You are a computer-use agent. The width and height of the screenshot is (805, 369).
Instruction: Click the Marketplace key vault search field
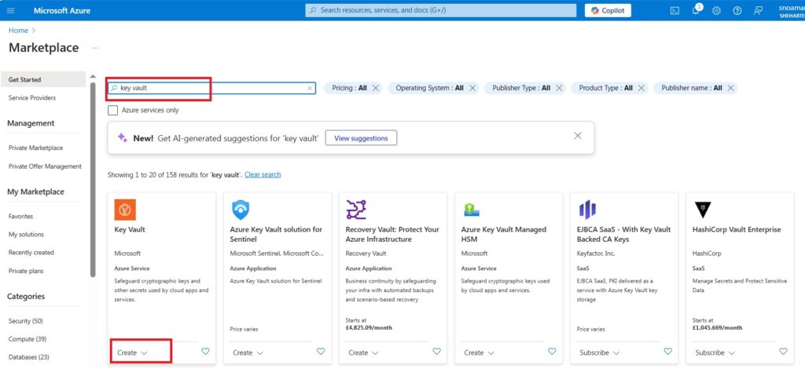click(x=211, y=88)
